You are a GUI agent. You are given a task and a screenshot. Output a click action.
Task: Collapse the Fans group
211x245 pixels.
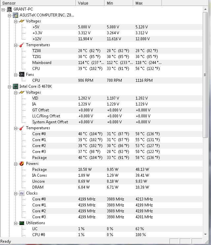15,75
